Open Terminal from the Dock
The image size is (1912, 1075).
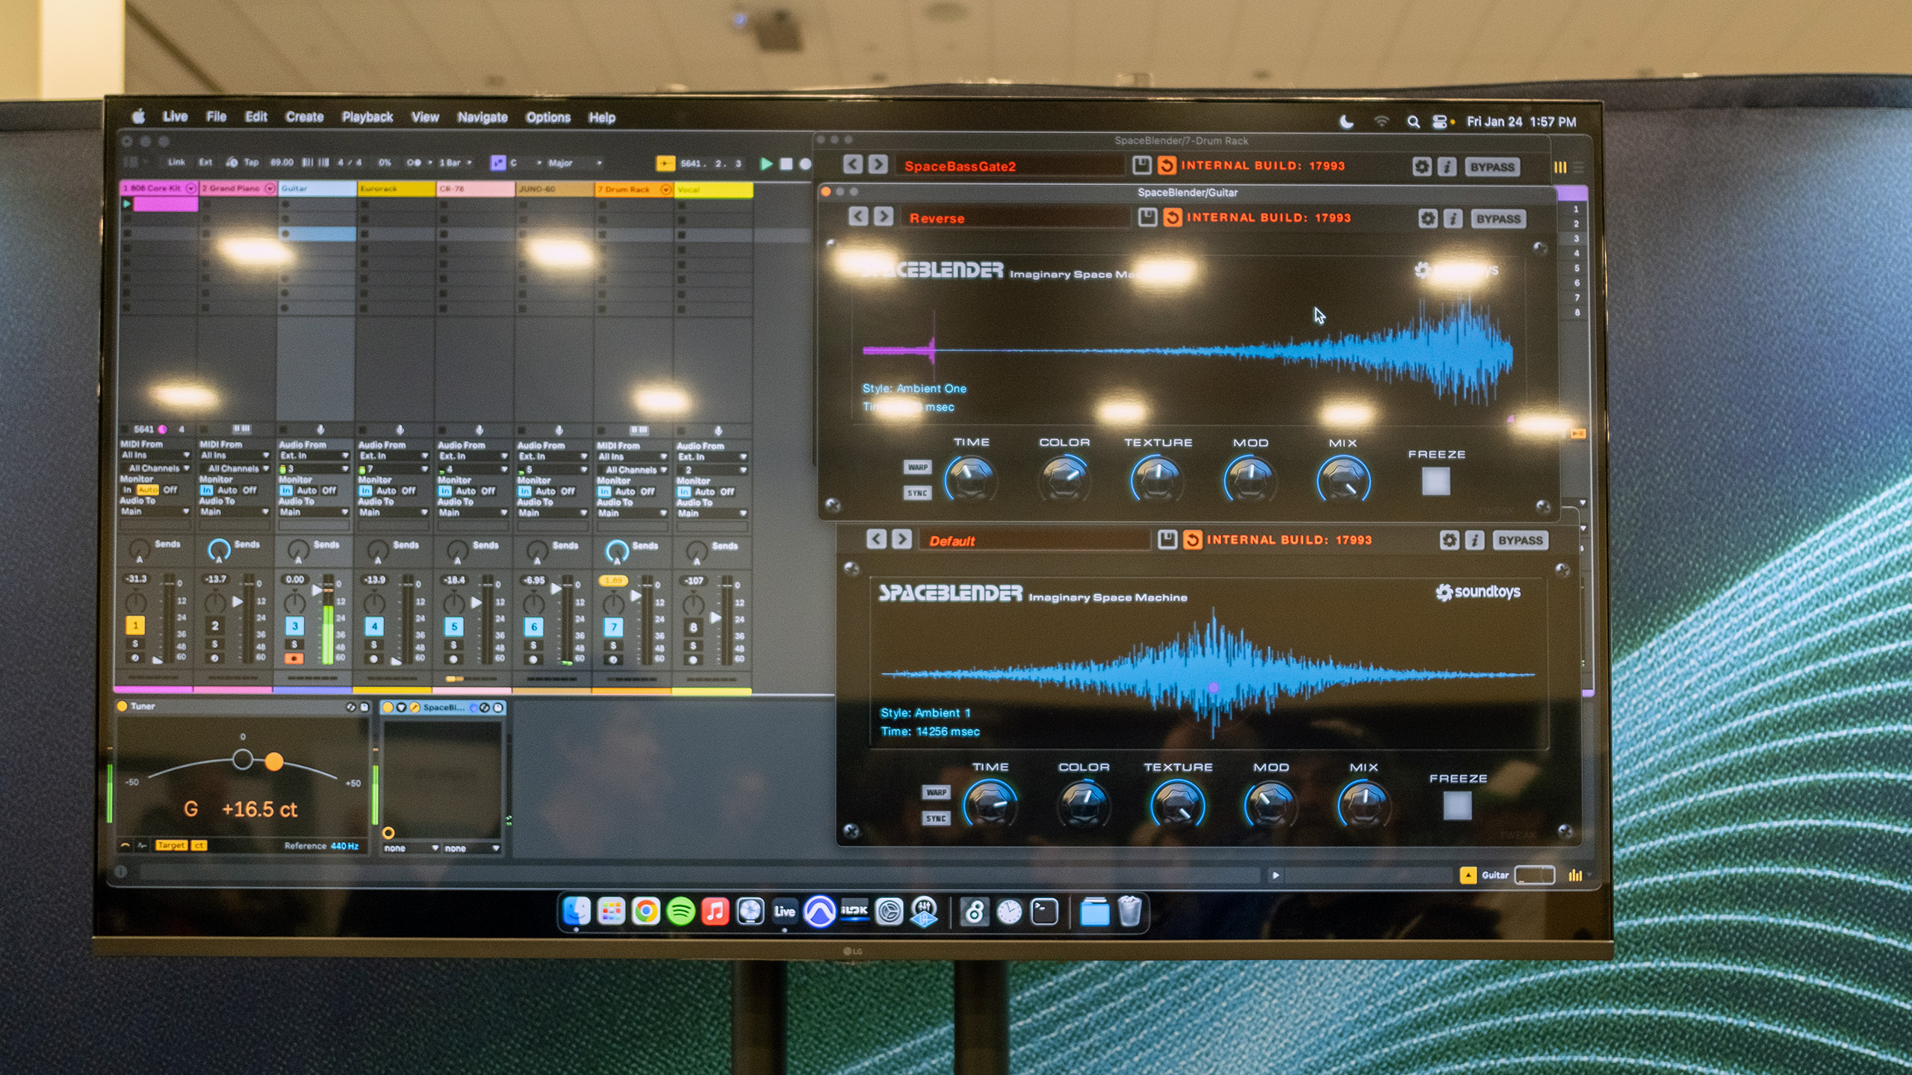tap(1044, 912)
